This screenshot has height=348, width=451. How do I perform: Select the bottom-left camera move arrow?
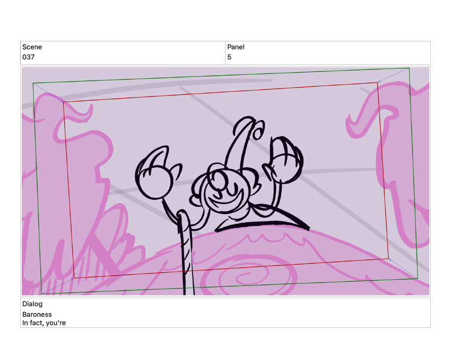click(x=58, y=286)
